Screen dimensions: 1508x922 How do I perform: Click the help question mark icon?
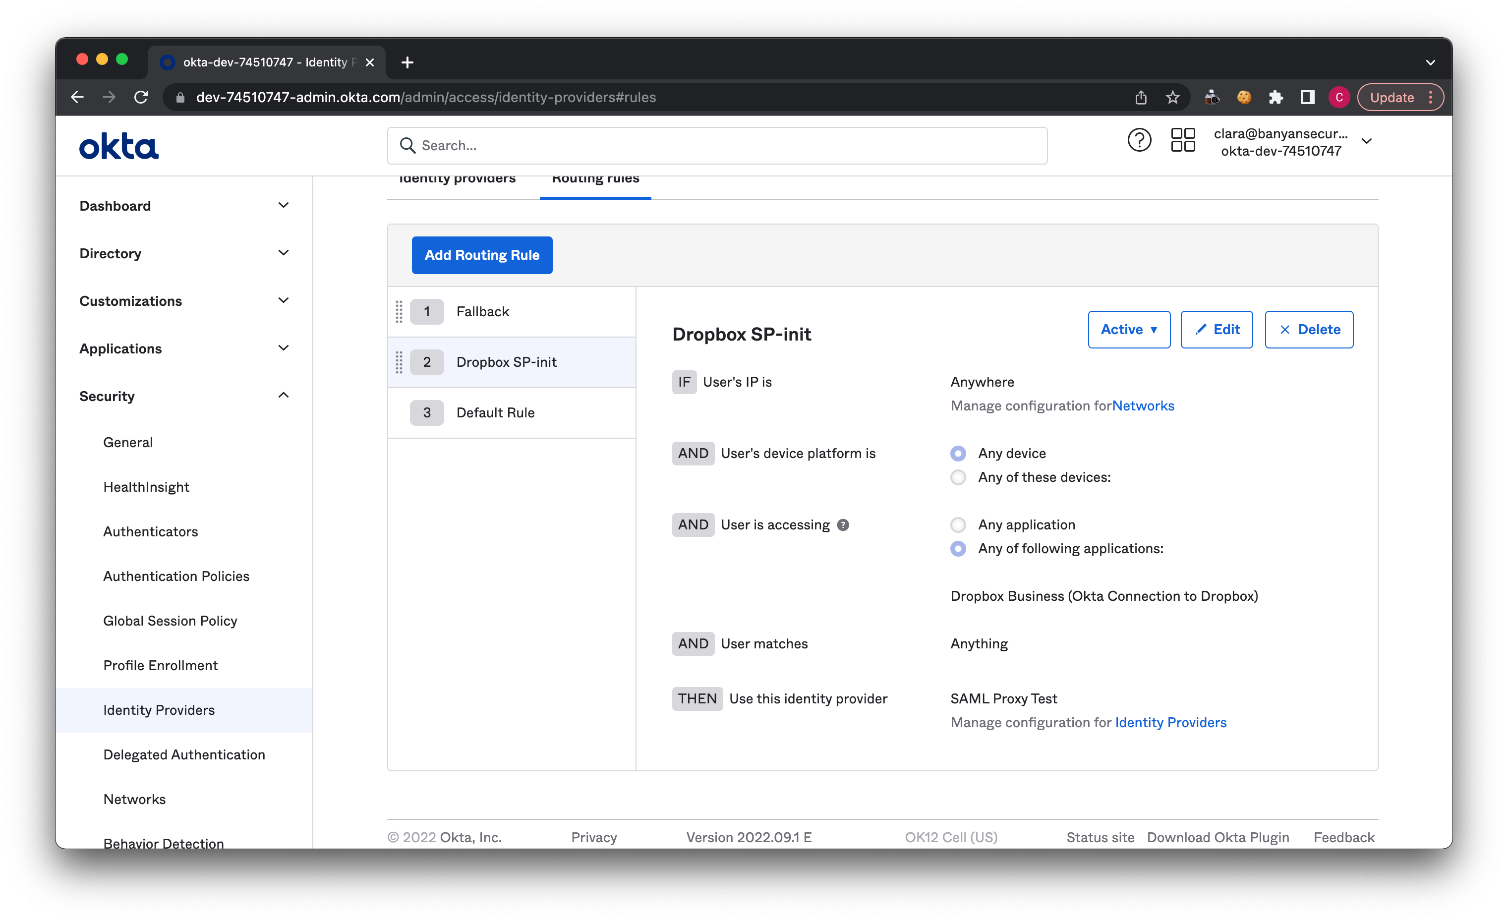point(1139,141)
